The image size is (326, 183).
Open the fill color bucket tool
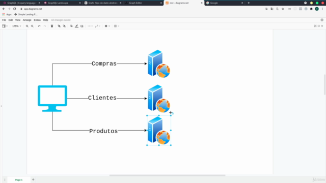71,26
